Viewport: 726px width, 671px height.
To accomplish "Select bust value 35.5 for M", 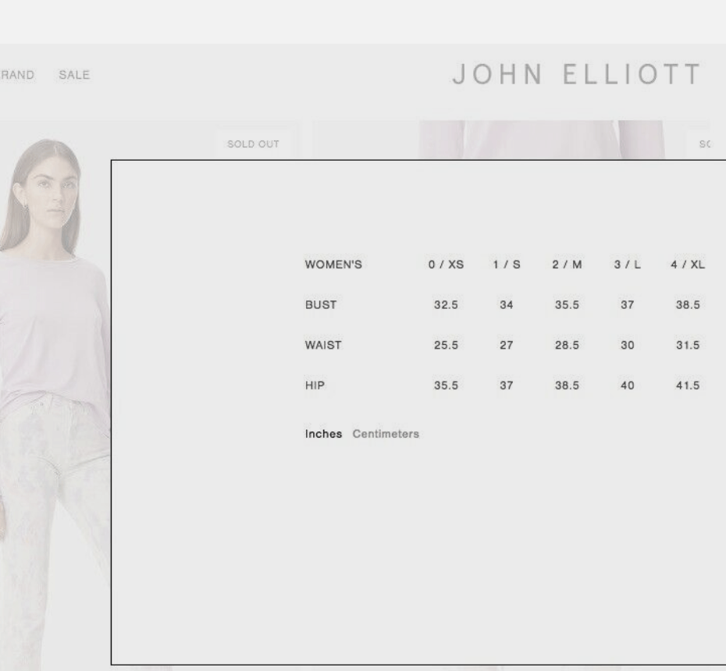I will click(x=567, y=305).
